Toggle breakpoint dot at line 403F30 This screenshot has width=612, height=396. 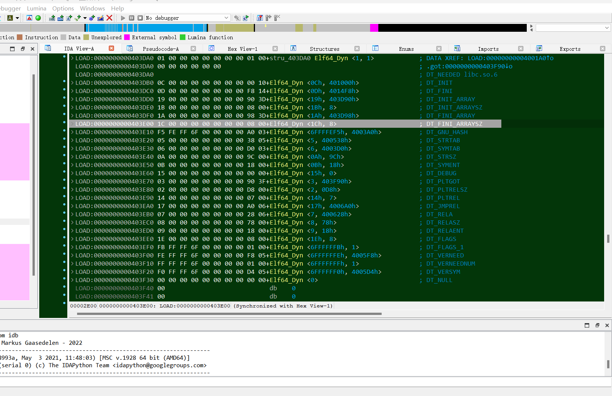click(x=64, y=278)
